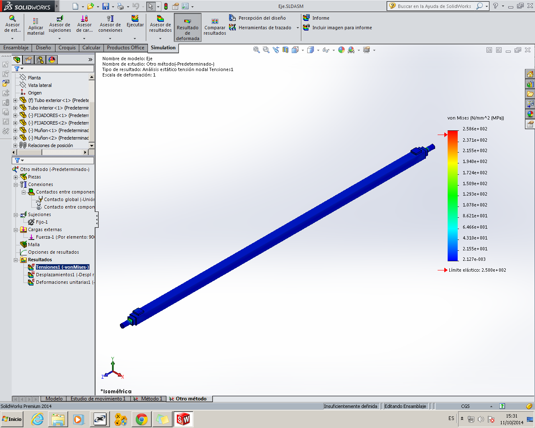Click the Save icon
The width and height of the screenshot is (535, 428).
[106, 6]
